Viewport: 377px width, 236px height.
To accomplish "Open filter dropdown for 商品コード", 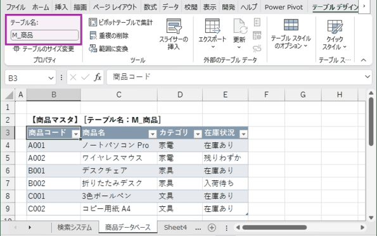I will click(x=76, y=134).
